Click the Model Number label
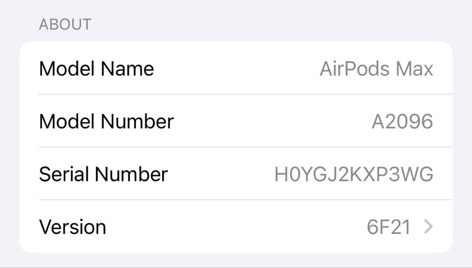The image size is (472, 268). (106, 121)
